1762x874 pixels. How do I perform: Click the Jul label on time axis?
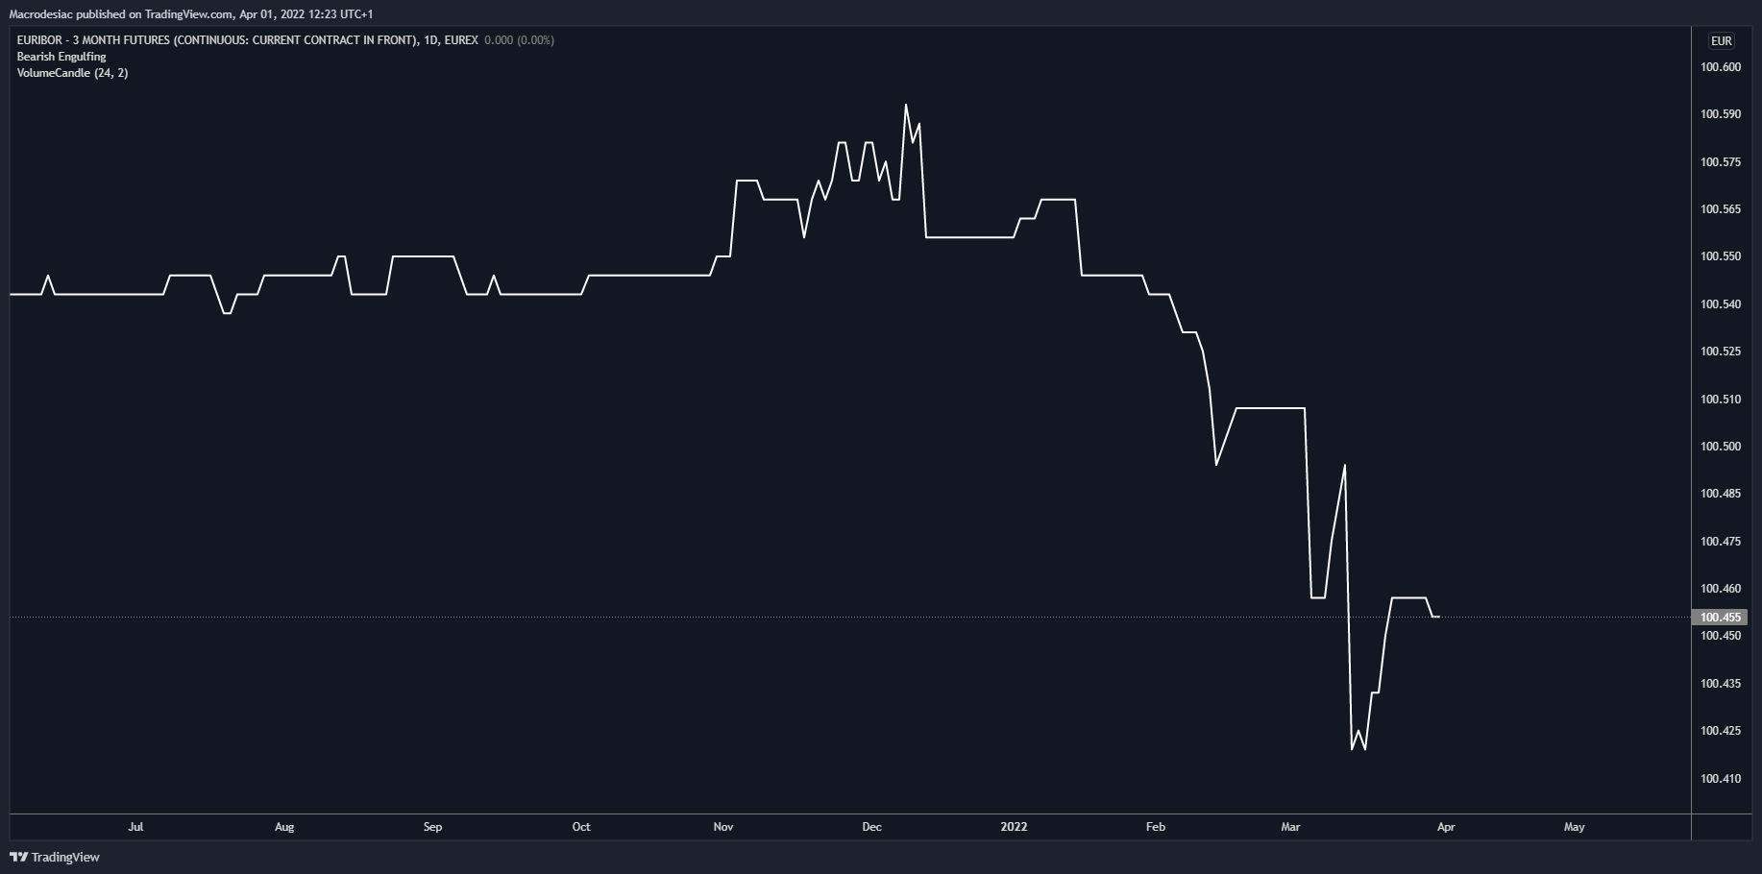[135, 827]
